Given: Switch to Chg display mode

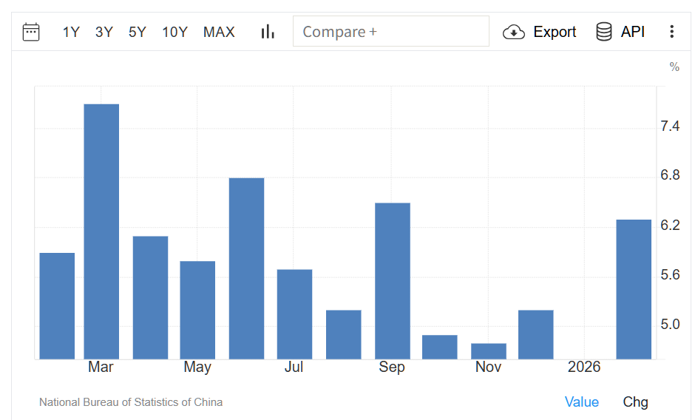Looking at the screenshot, I should click(635, 402).
